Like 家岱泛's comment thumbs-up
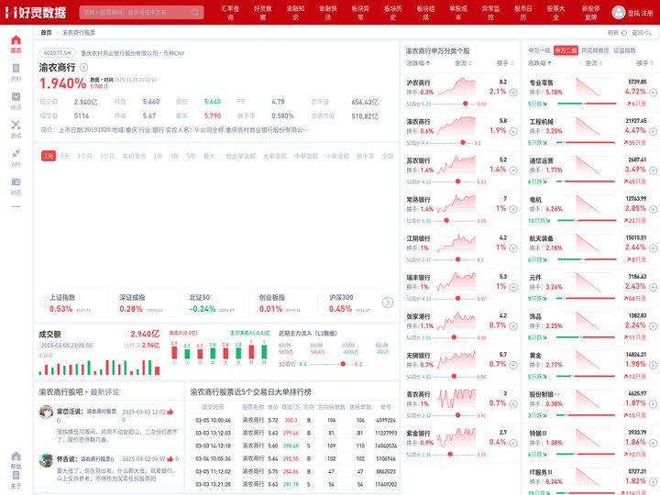660x495 pixels. click(170, 412)
